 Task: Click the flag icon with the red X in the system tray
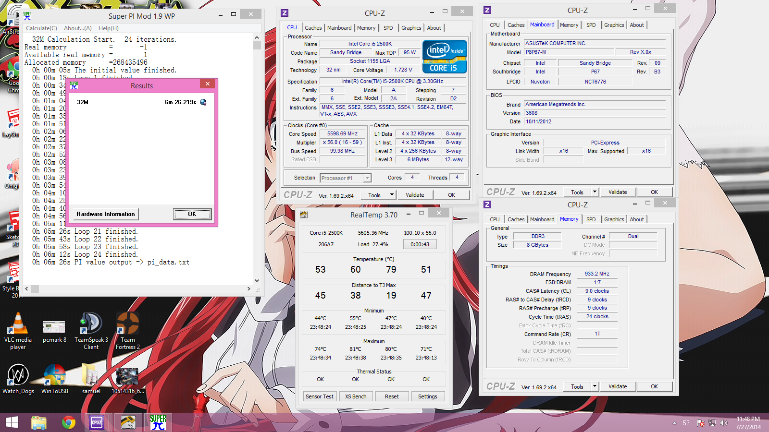pos(701,423)
